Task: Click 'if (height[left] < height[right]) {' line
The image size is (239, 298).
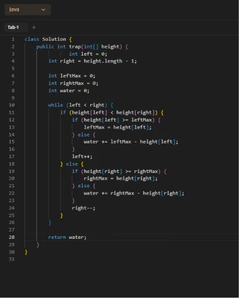Action: [112, 113]
